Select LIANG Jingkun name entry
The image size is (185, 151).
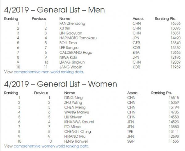coord(72,62)
